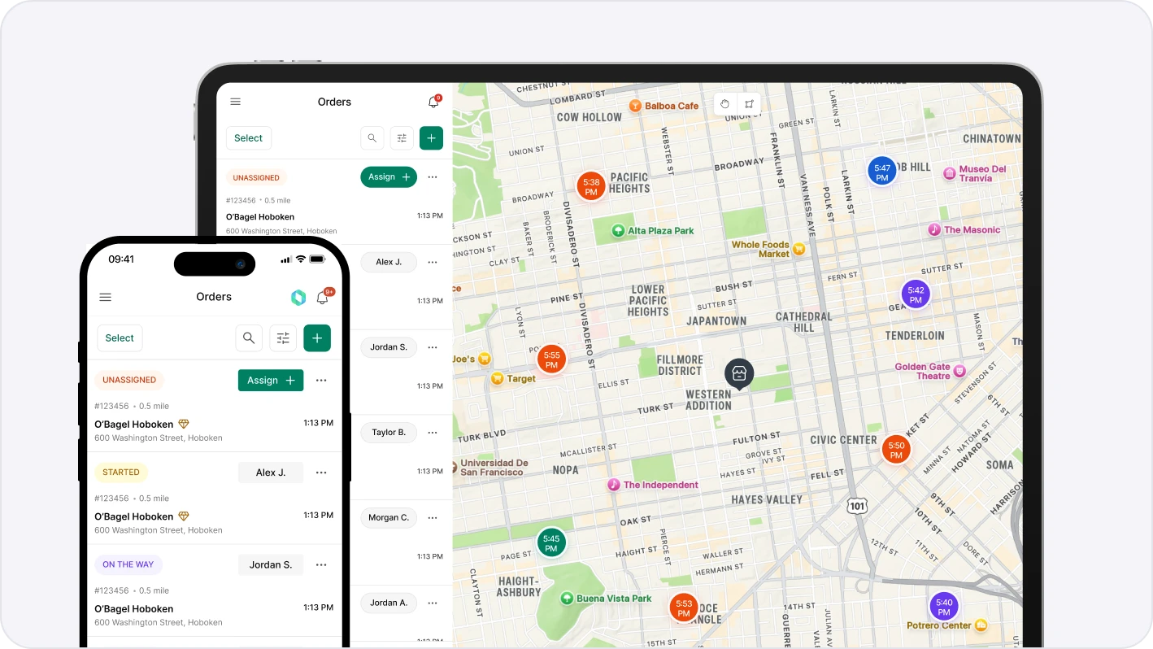1153x649 pixels.
Task: Open the hamburger menu on the phone
Action: pos(106,297)
